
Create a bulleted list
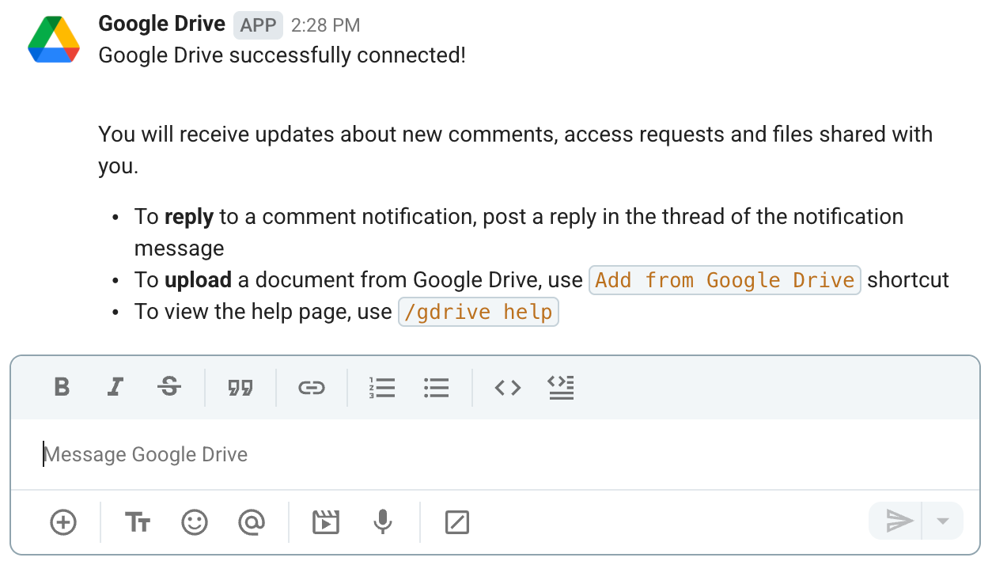(x=436, y=387)
